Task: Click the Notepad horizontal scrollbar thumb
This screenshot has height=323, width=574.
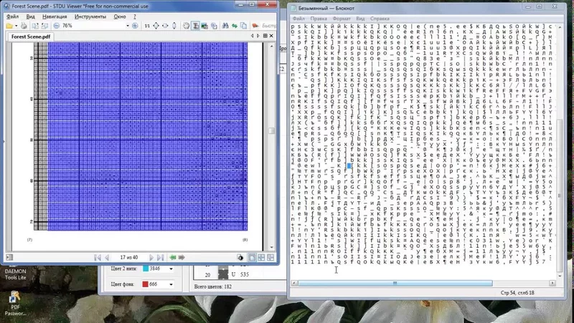Action: click(x=395, y=283)
